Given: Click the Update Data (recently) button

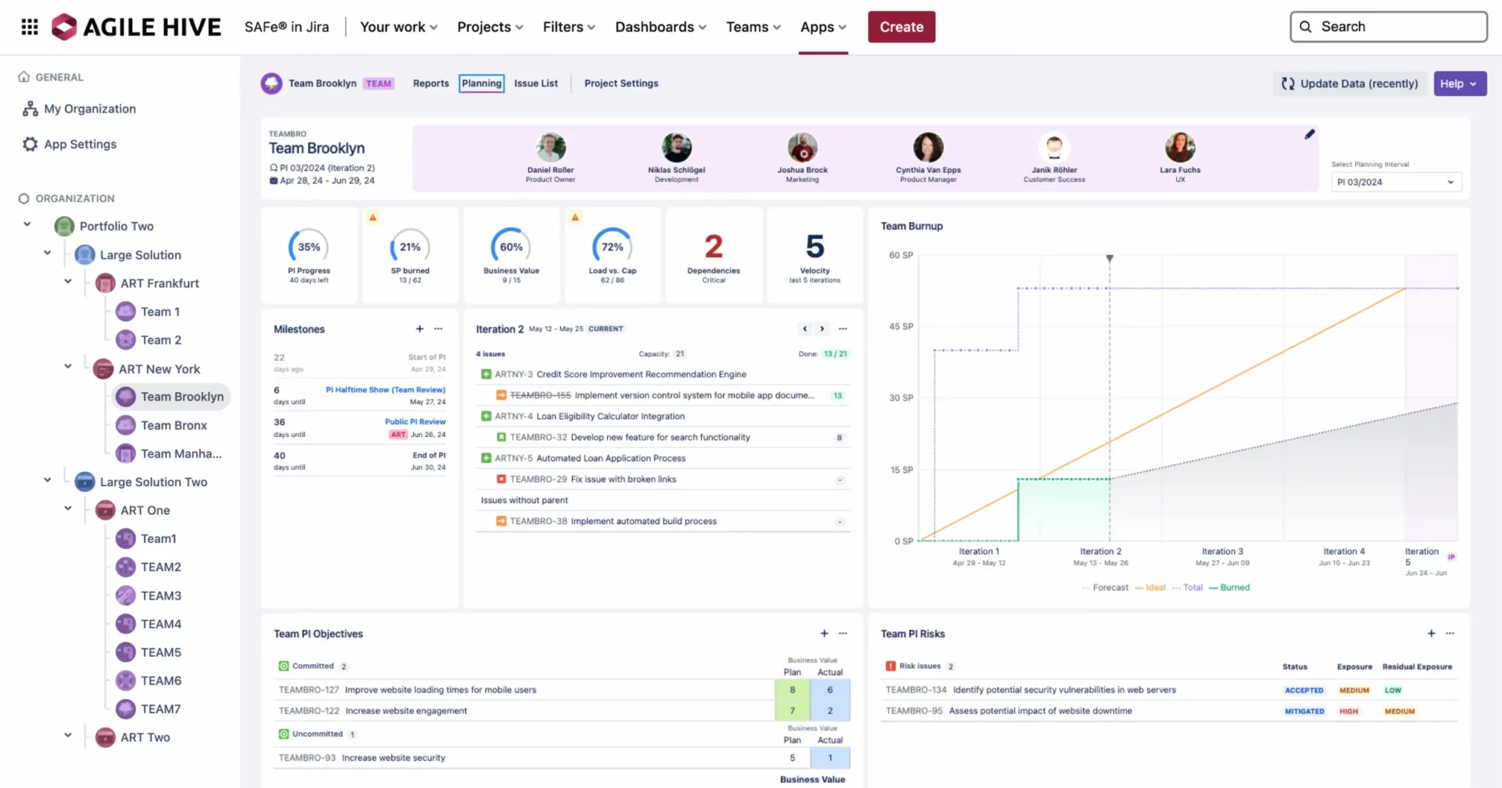Looking at the screenshot, I should click(x=1349, y=84).
